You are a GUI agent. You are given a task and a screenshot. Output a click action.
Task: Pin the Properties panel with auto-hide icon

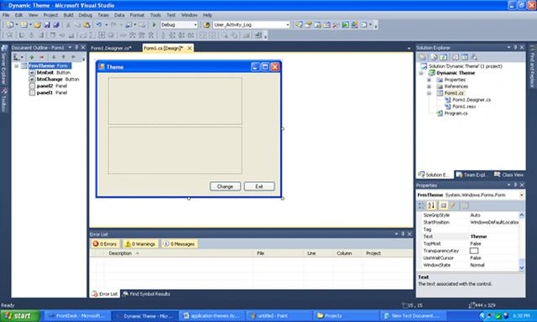click(x=515, y=184)
